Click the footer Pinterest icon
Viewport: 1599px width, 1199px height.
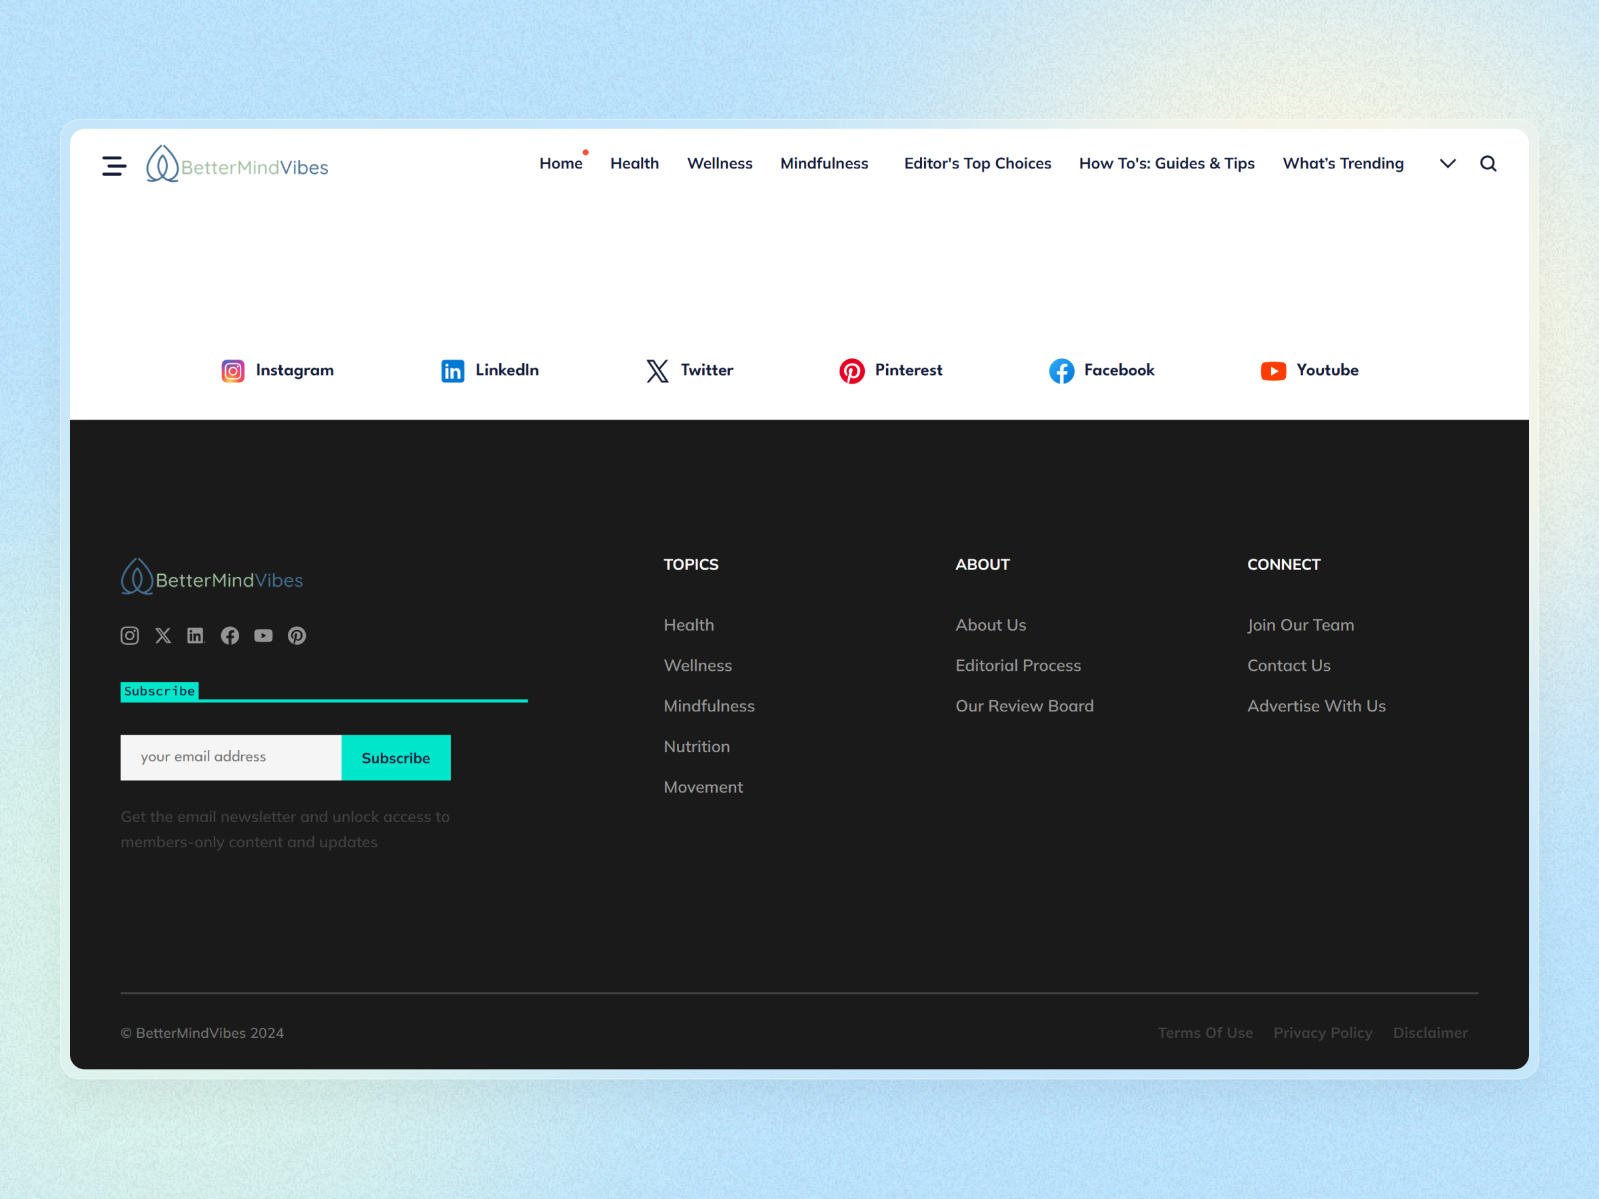tap(296, 635)
